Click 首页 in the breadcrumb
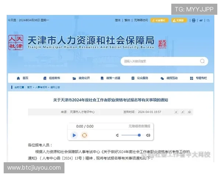Screen dimensions: 221x177 point(29,87)
